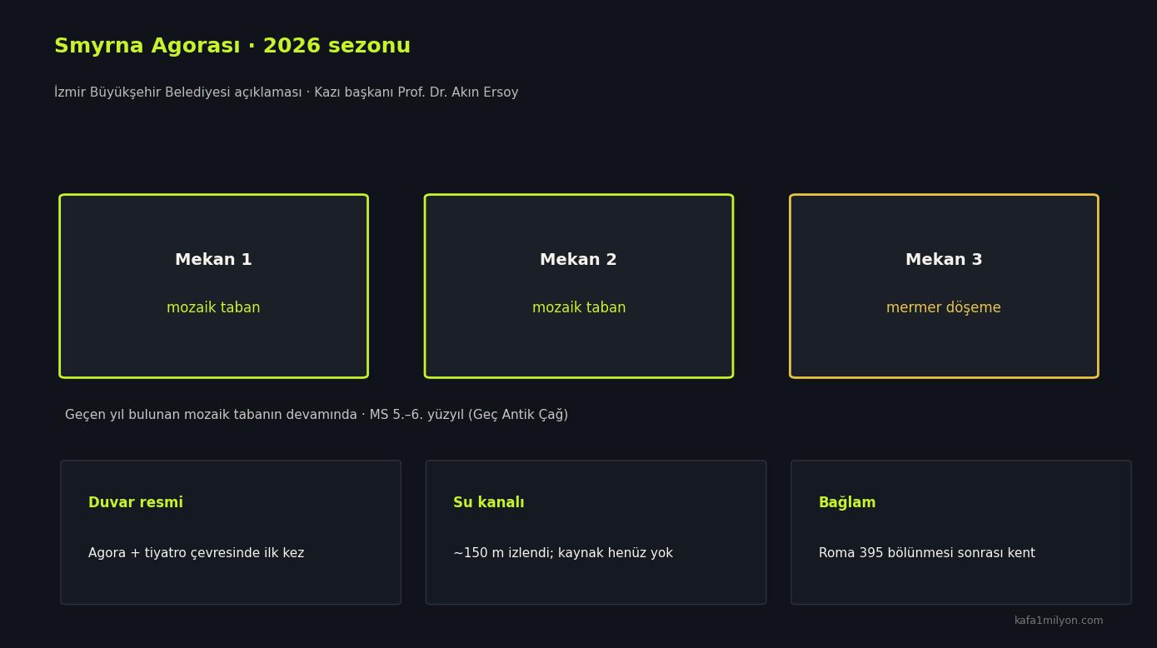Click the Roma 395 bölünmesi text
The width and height of the screenshot is (1157, 648).
click(x=927, y=553)
